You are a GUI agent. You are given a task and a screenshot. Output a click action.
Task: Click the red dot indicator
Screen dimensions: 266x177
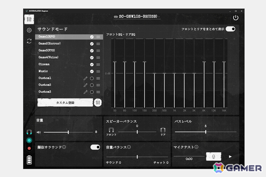pyautogui.click(x=29, y=148)
